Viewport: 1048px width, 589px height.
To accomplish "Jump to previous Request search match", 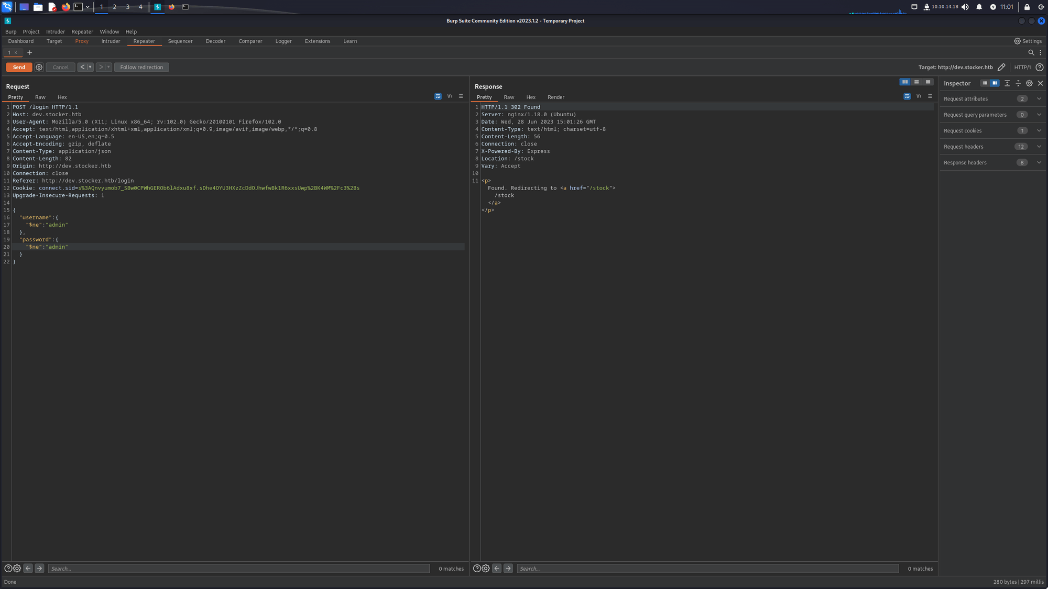I will [28, 569].
